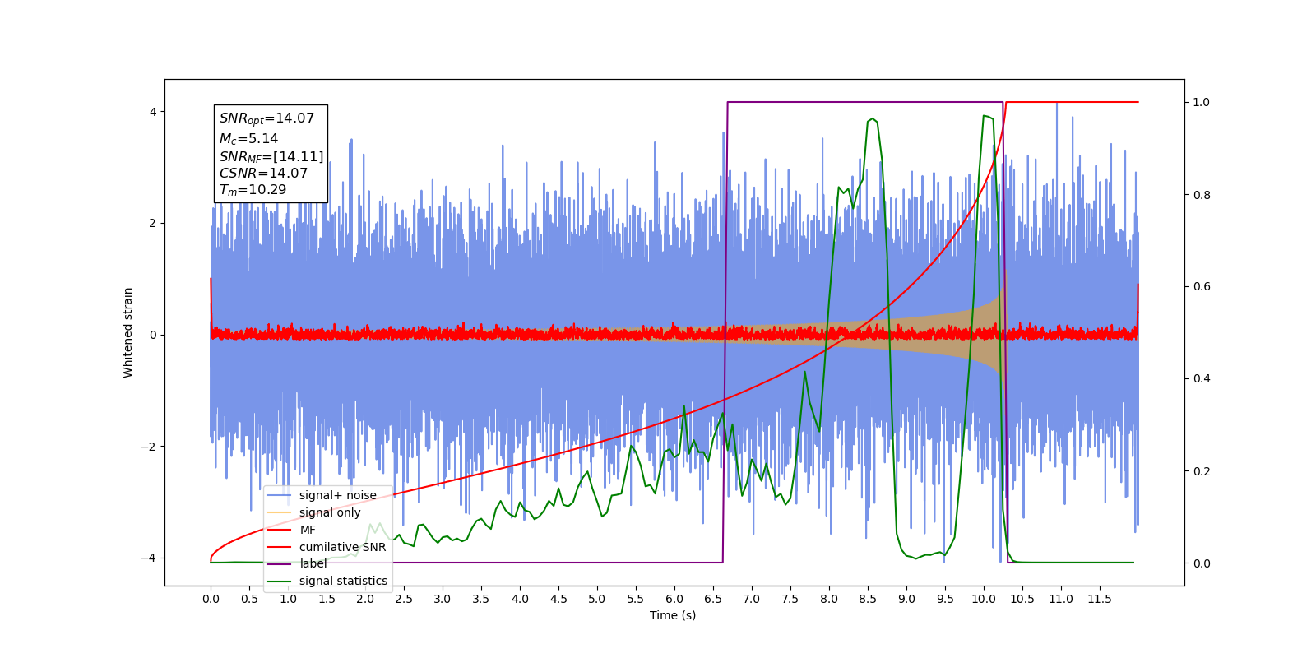Click the 'Time (s)' x-axis label
The image size is (1316, 658).
[x=673, y=615]
